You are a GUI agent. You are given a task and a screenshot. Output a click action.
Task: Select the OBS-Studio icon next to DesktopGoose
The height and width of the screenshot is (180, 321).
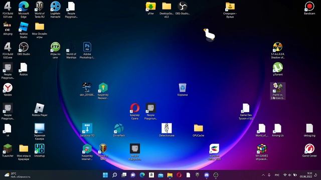click(183, 8)
